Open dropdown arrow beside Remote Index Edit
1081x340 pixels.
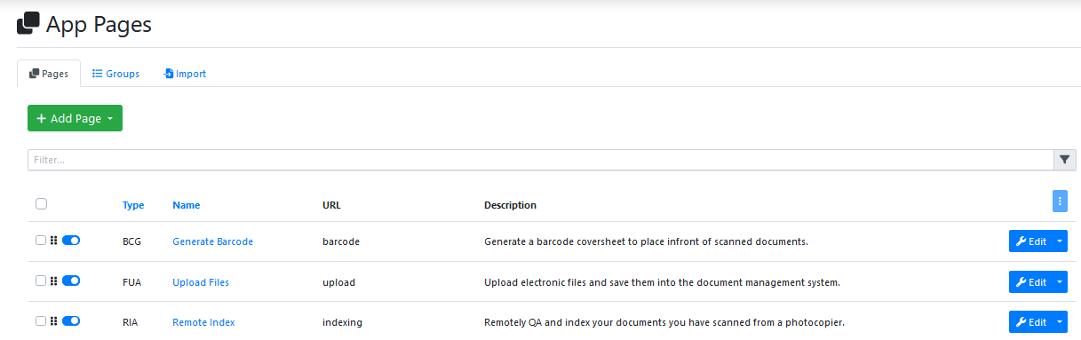tap(1060, 322)
